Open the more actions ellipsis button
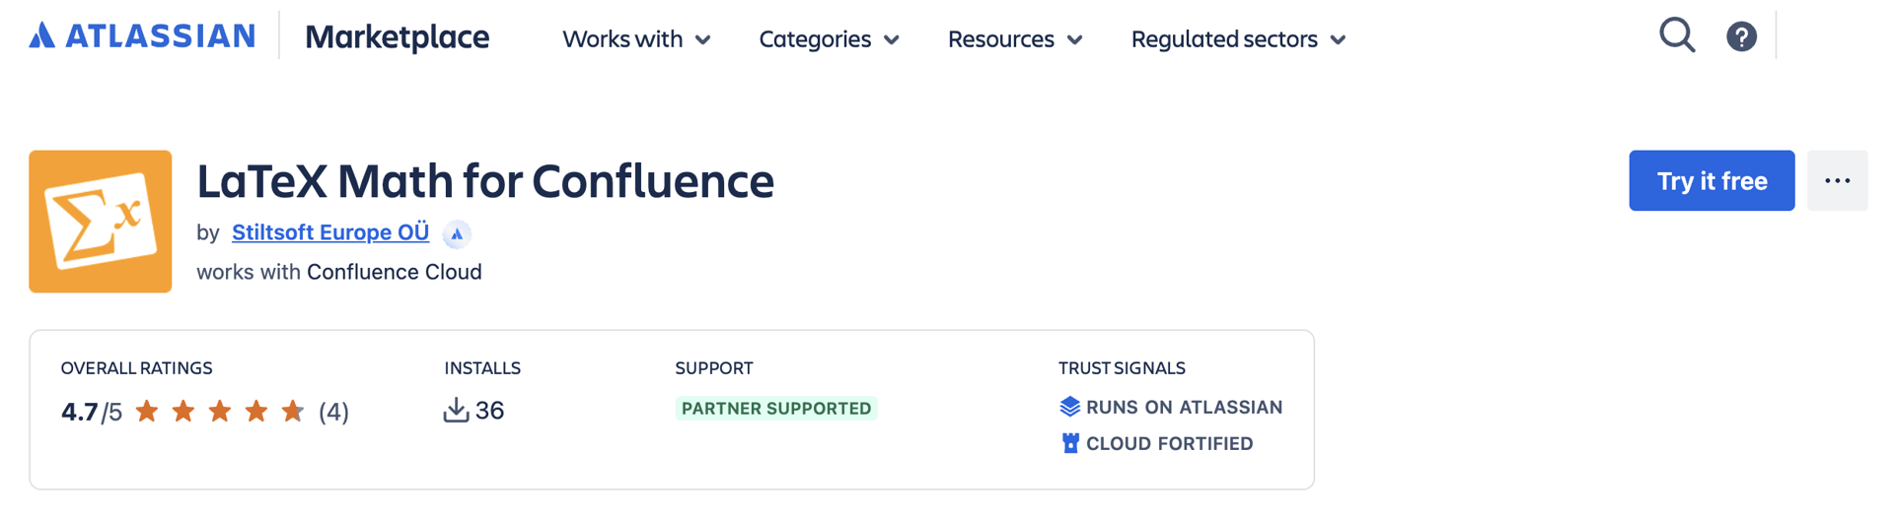1894x519 pixels. click(1837, 180)
